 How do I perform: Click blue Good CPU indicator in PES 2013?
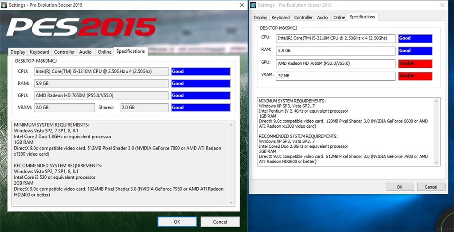coord(415,38)
